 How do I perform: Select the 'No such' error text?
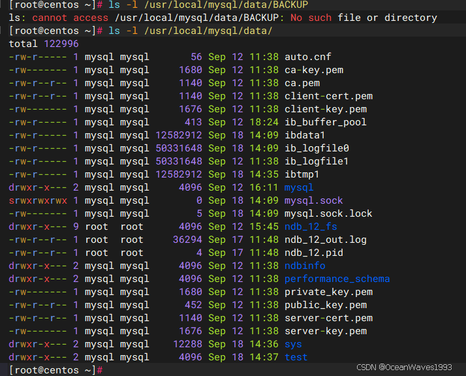311,18
